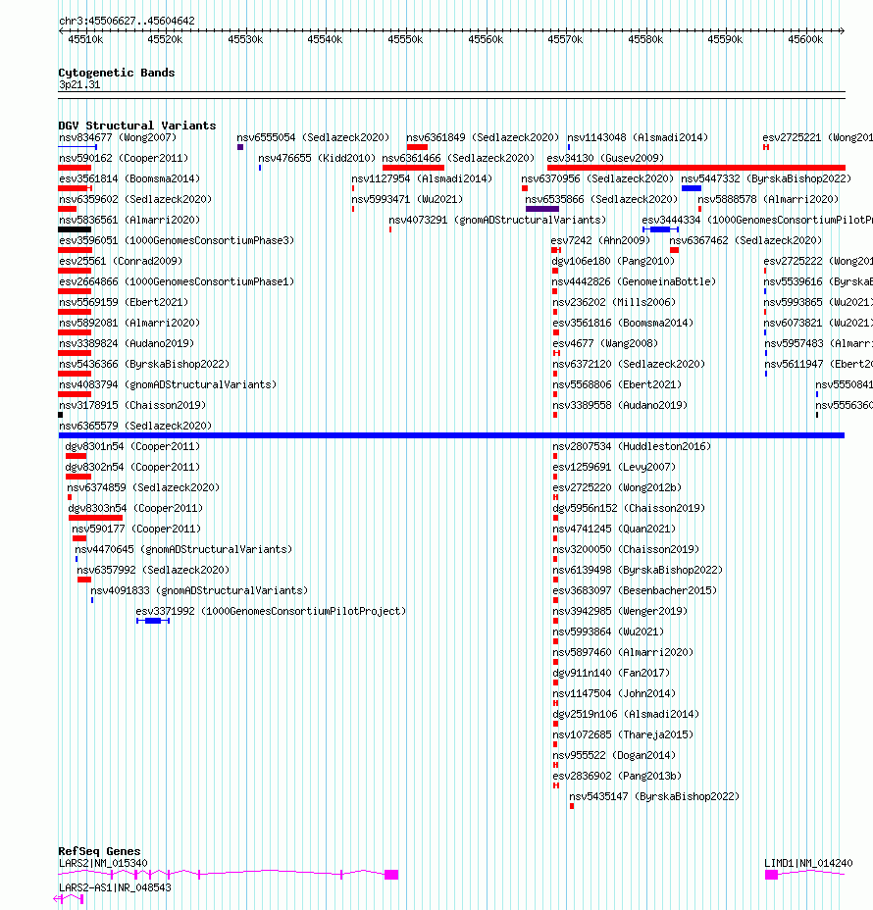Select esv25561 (Conrad2009) label

[x=121, y=261]
